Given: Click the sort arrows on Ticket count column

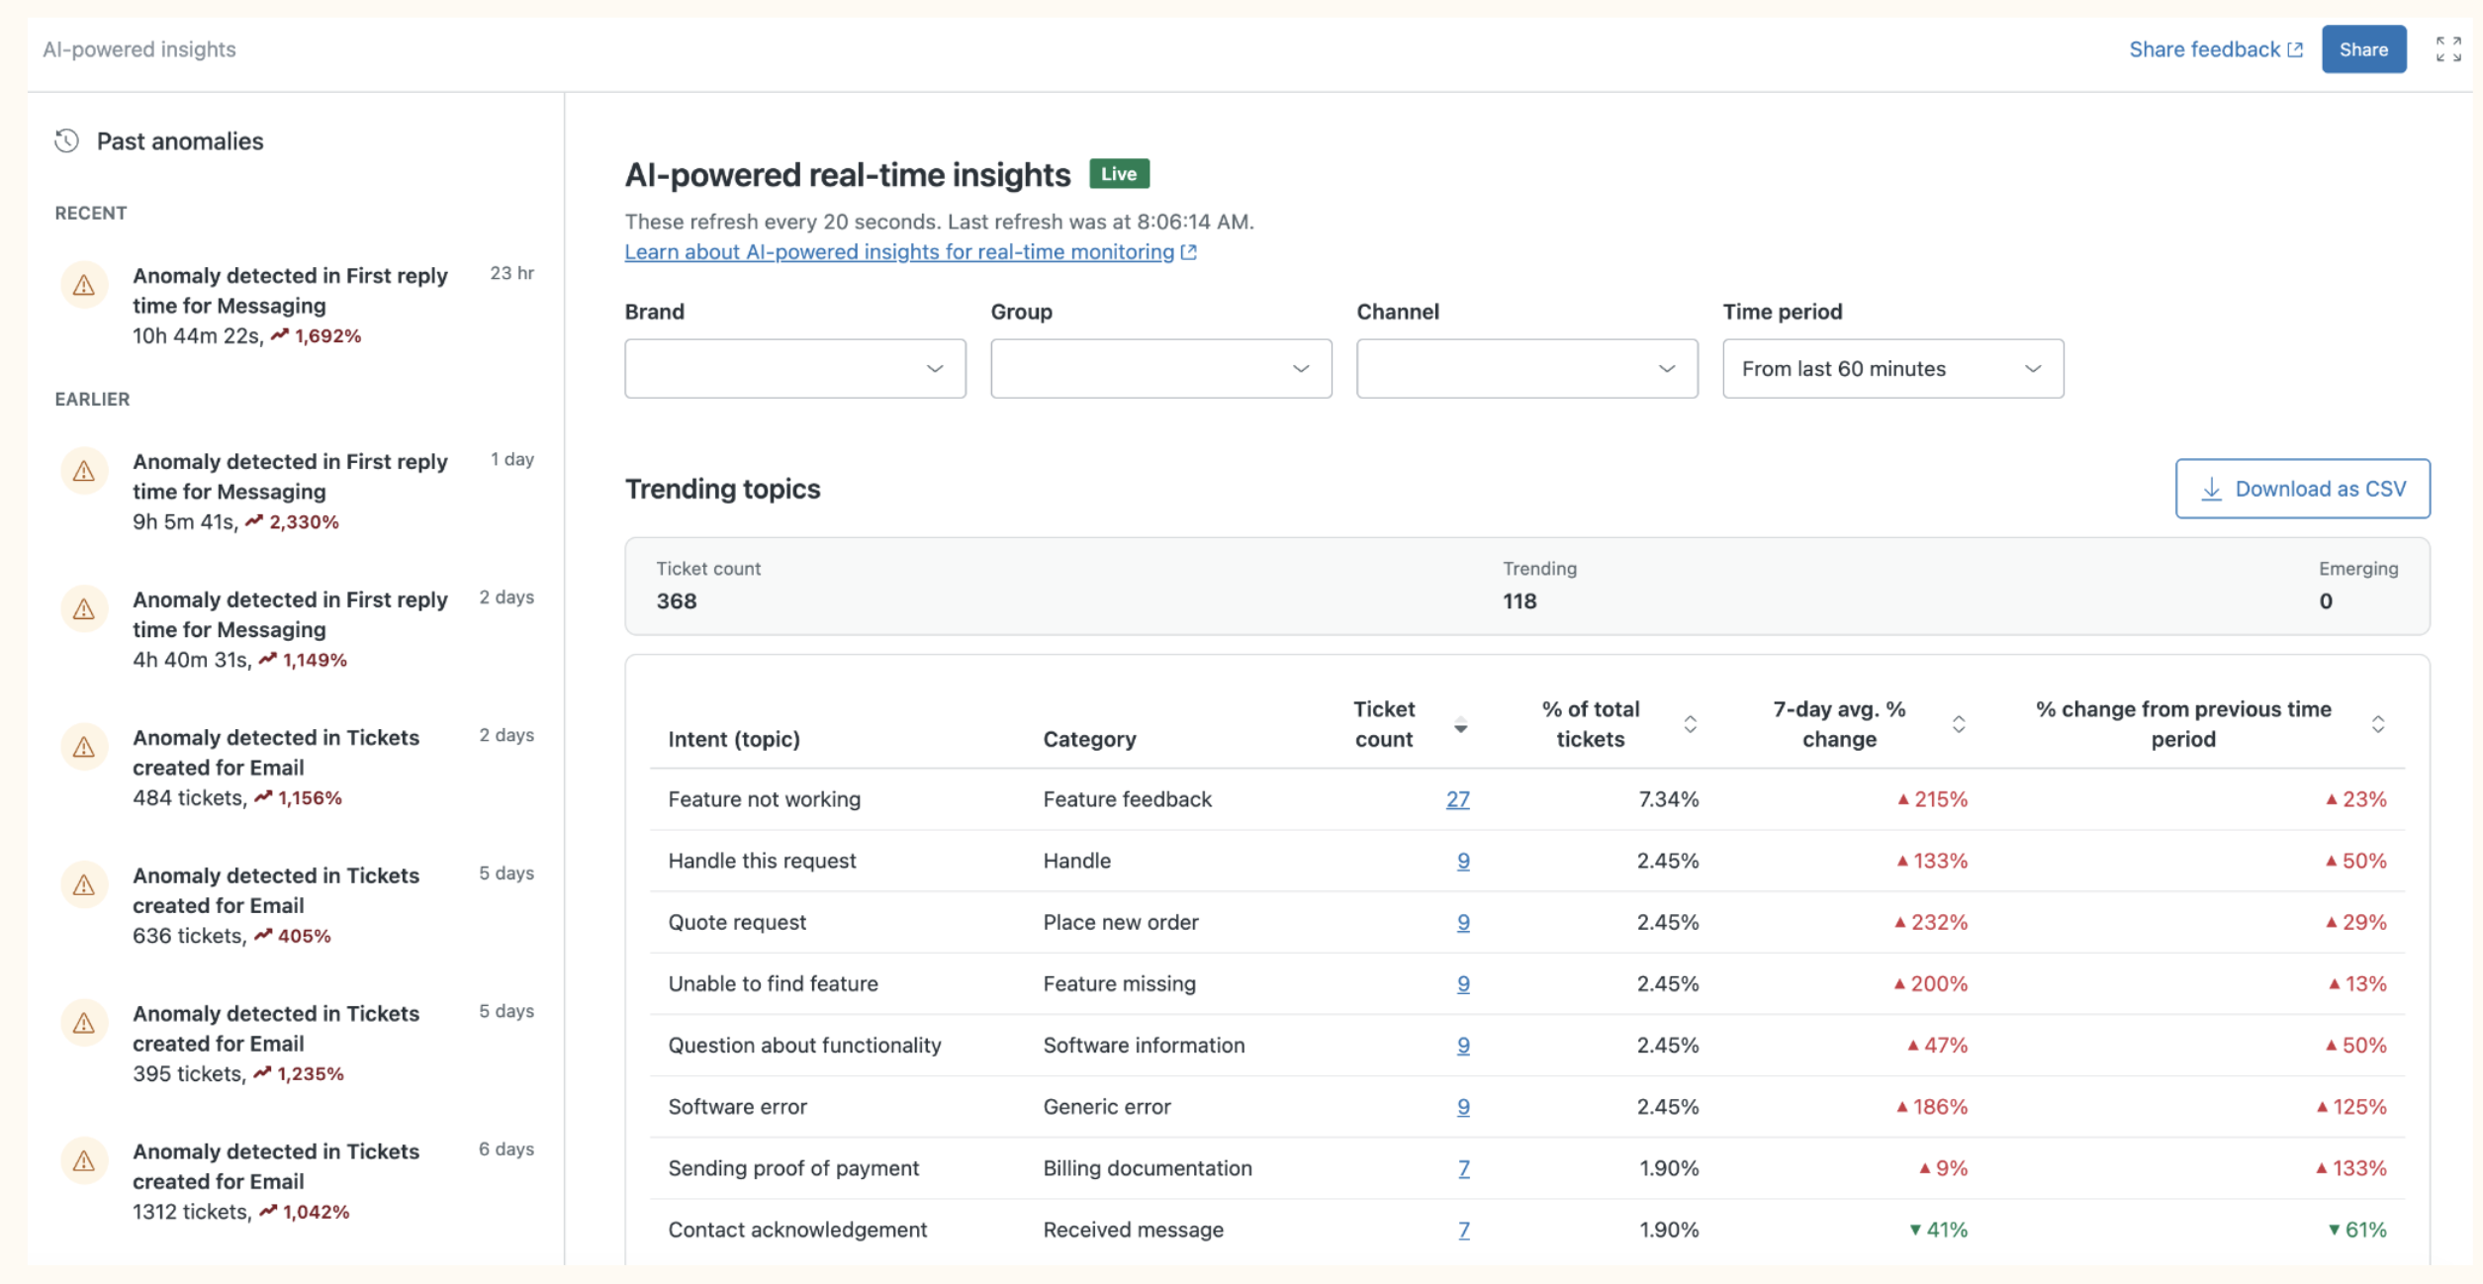Looking at the screenshot, I should pyautogui.click(x=1461, y=725).
